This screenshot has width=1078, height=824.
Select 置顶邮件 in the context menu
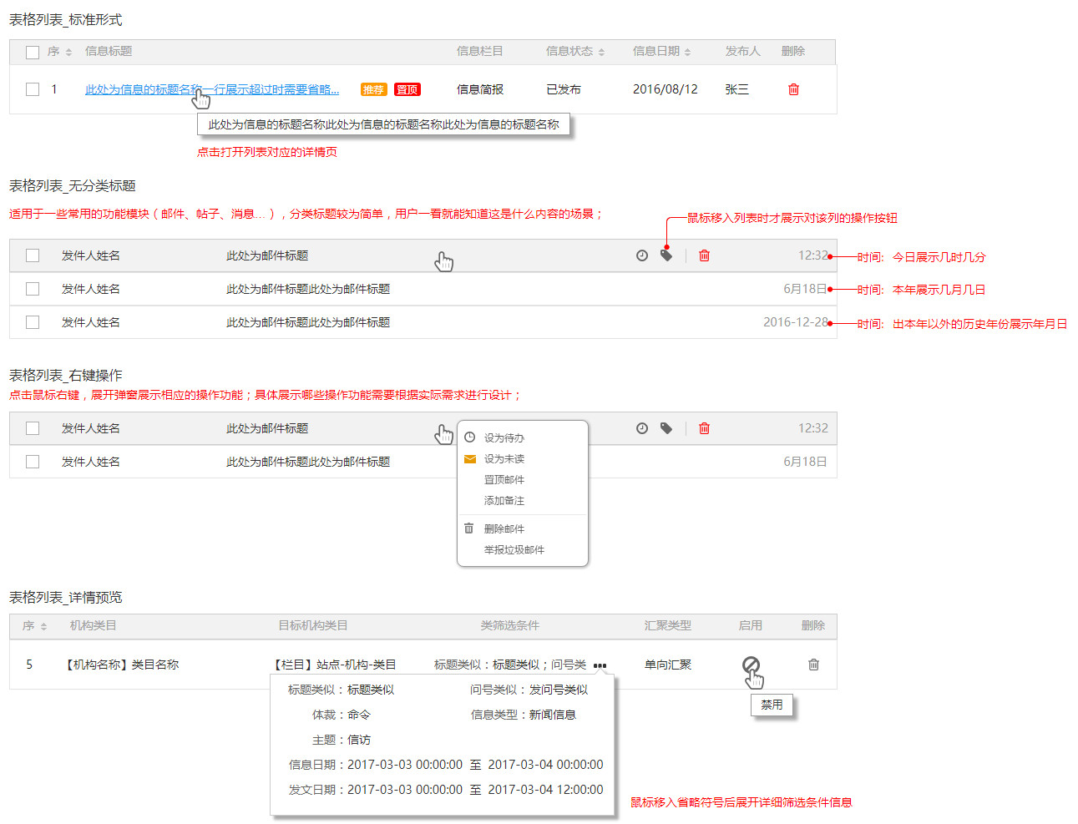click(x=504, y=479)
